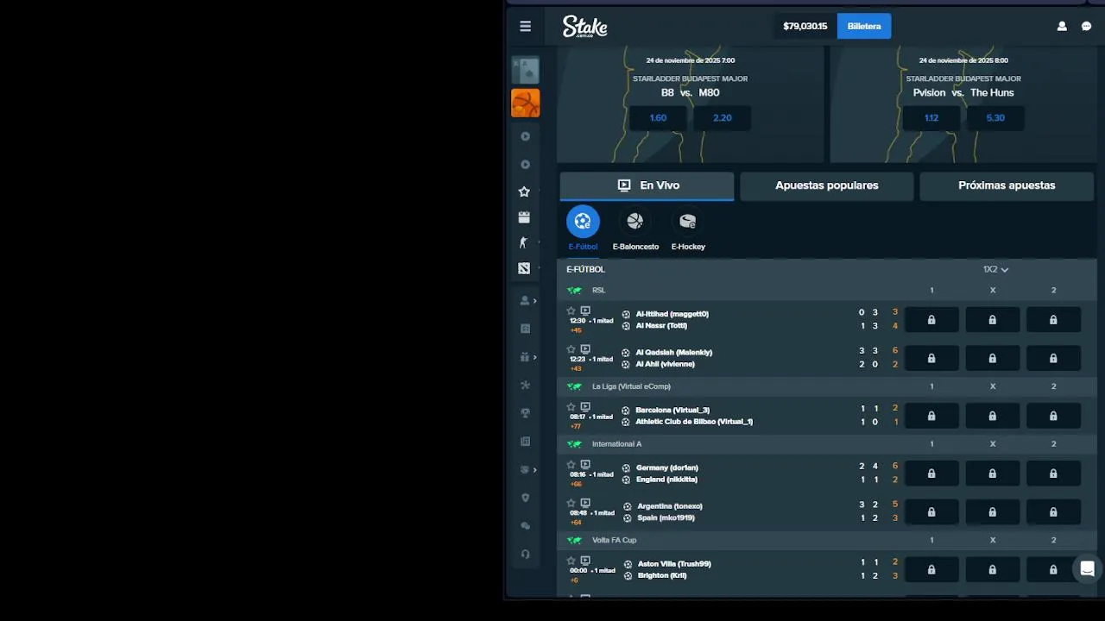This screenshot has width=1105, height=621.
Task: Switch to the Apuestas populares tab
Action: 827,185
